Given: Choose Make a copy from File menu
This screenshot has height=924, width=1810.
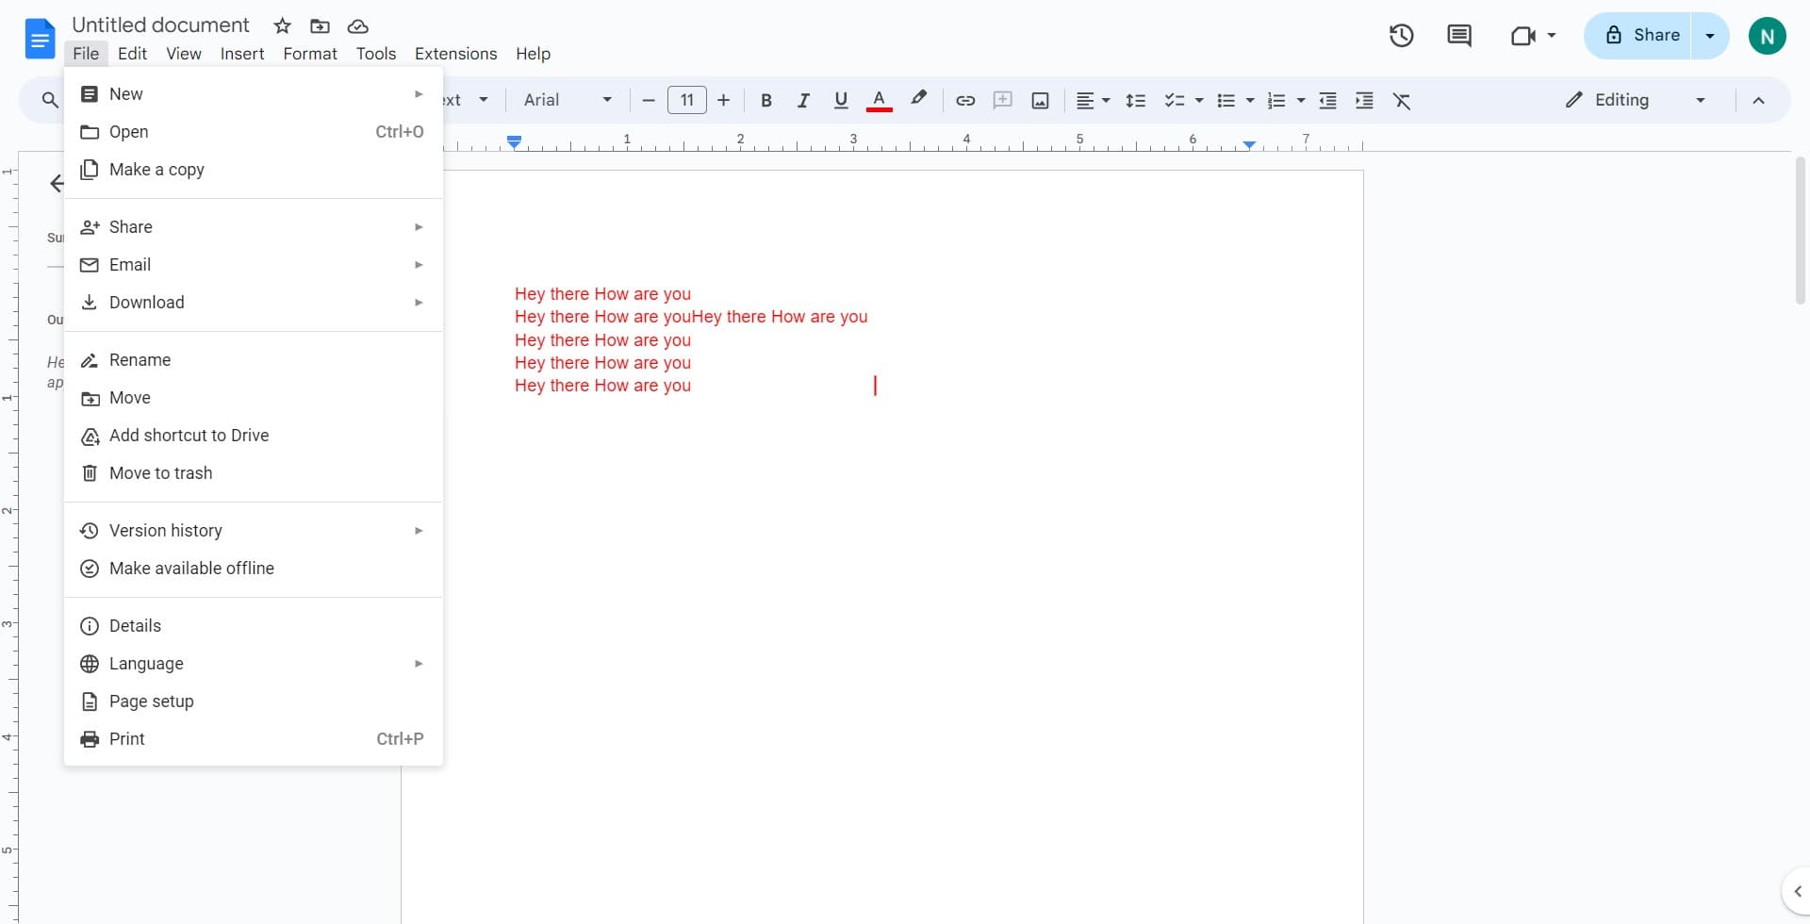Looking at the screenshot, I should (156, 170).
